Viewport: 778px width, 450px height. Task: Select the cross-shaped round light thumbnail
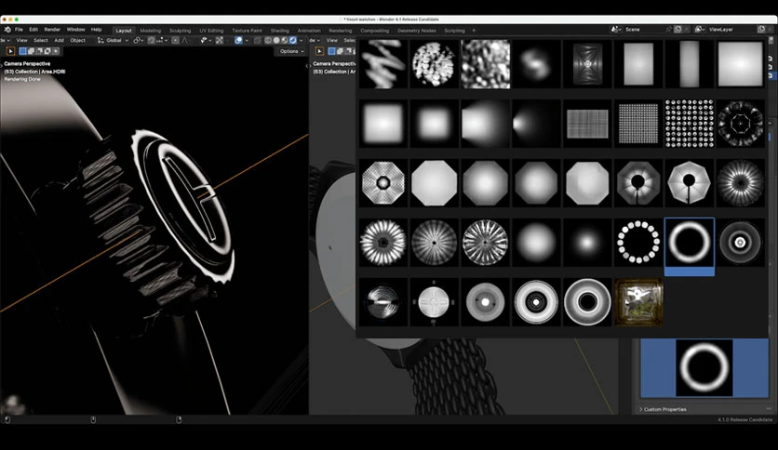coord(434,302)
